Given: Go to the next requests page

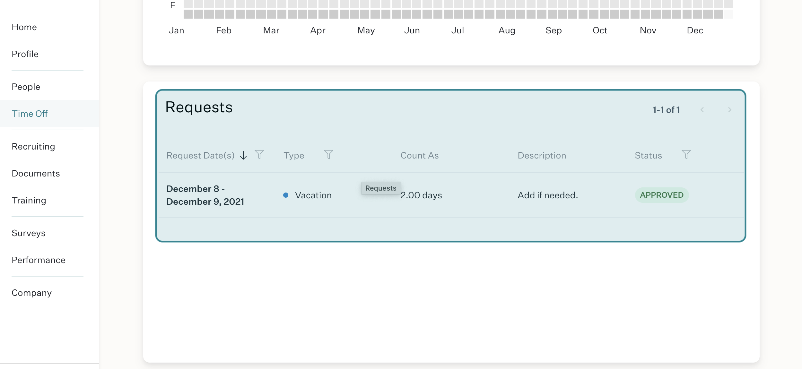Looking at the screenshot, I should pyautogui.click(x=730, y=110).
